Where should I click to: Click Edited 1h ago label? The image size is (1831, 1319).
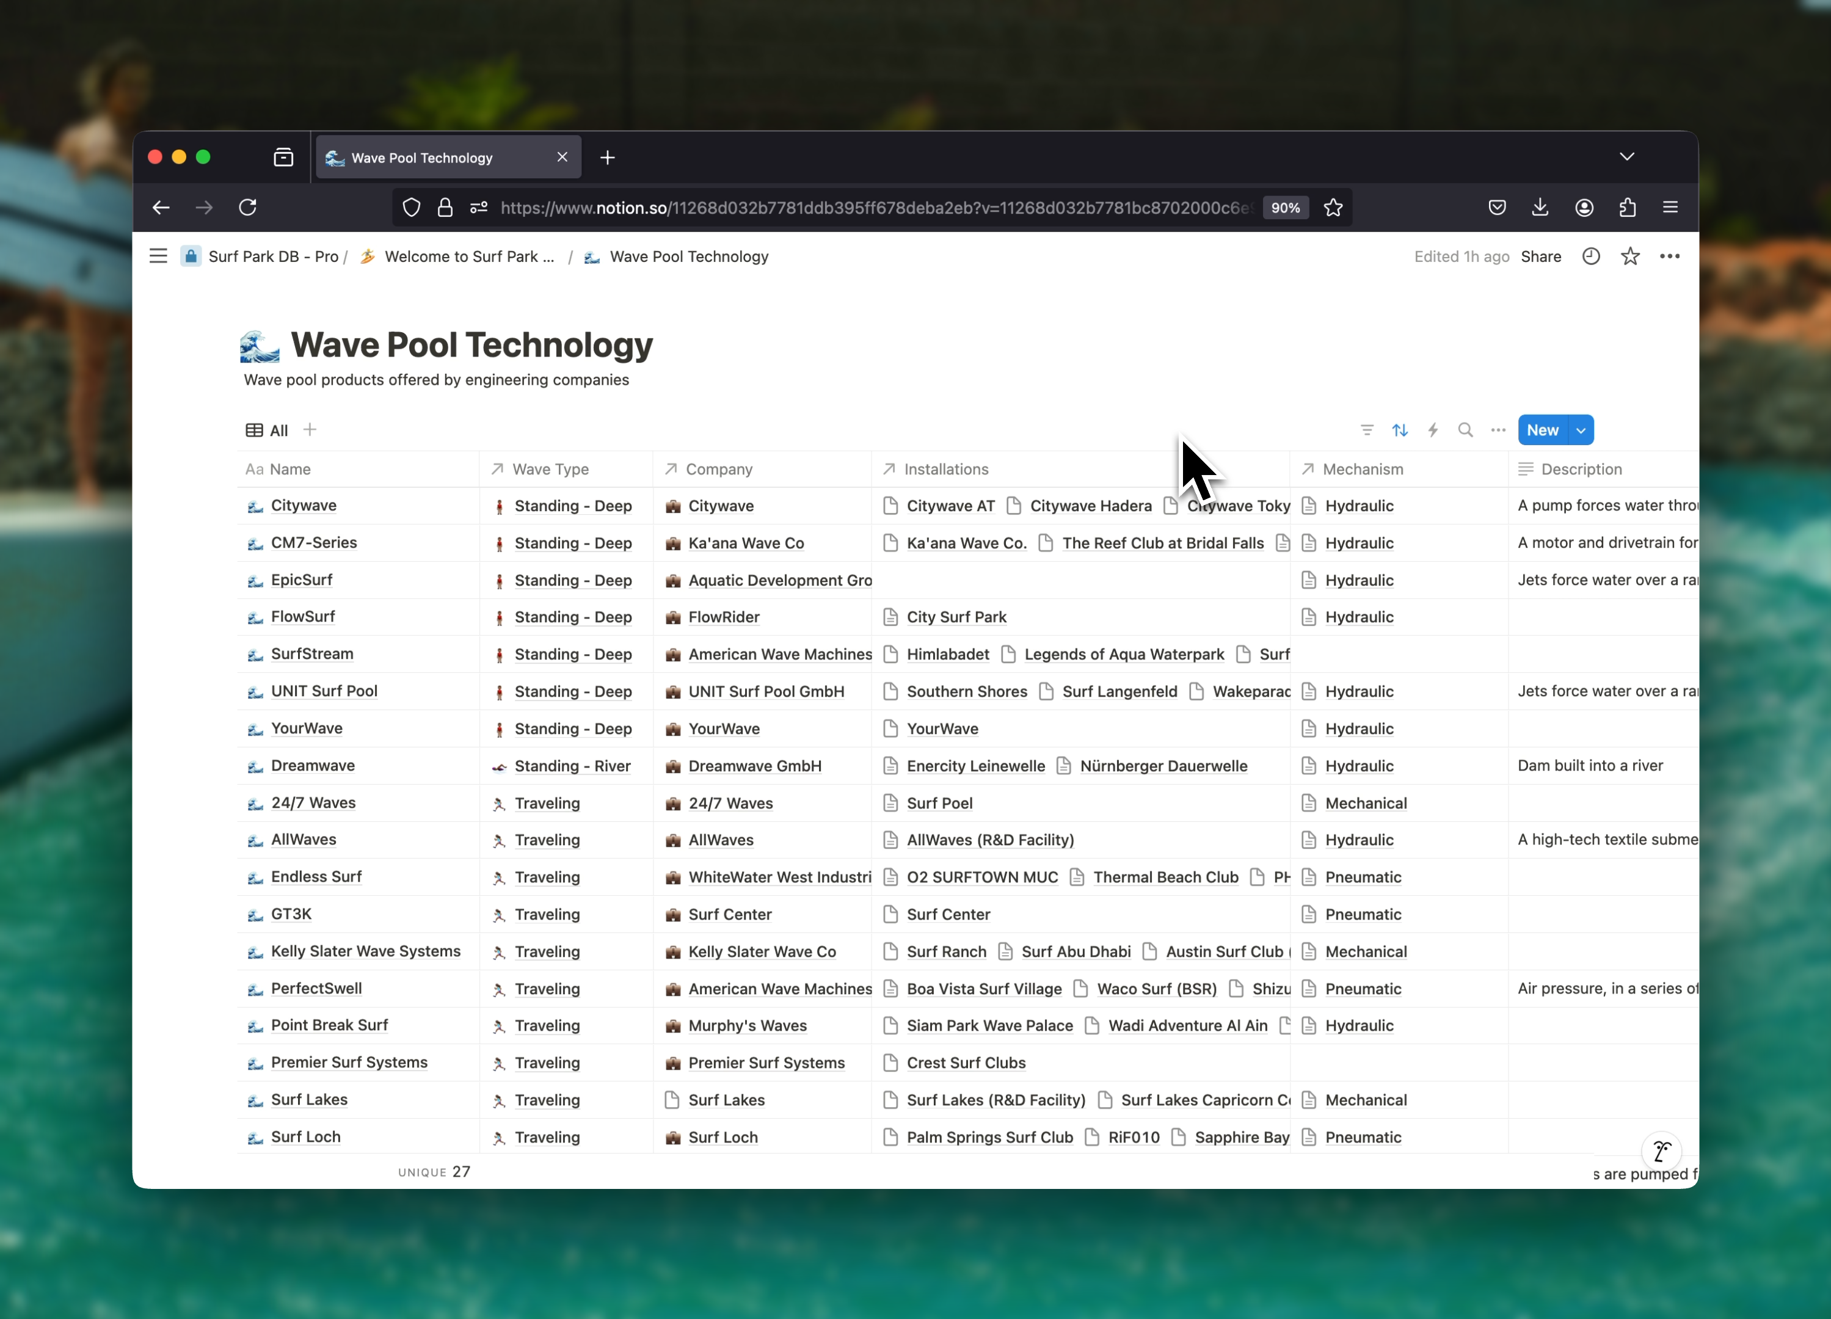coord(1462,256)
